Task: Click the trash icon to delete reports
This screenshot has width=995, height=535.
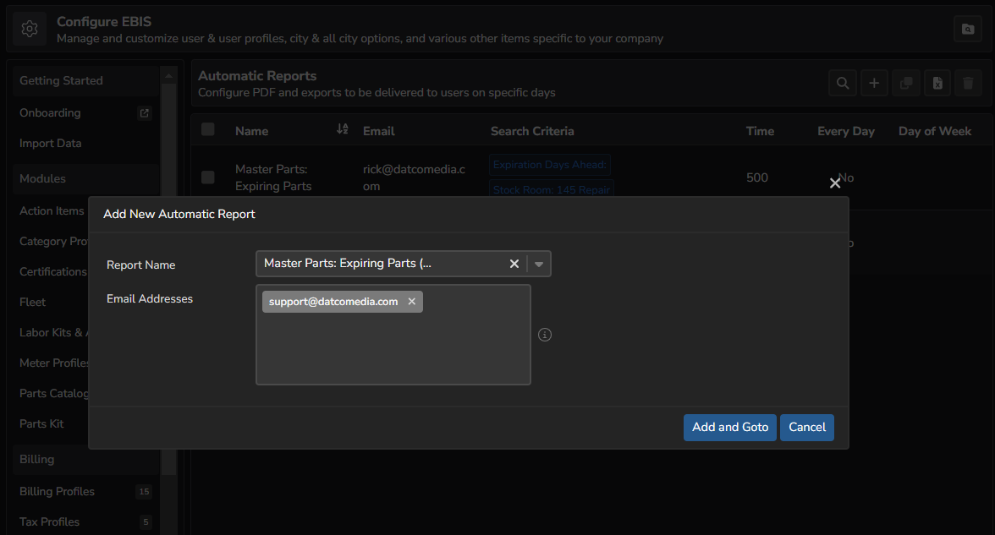Action: (968, 83)
